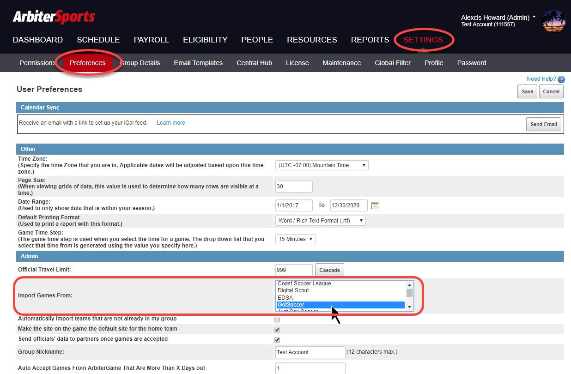Open the ELIGIBILITY menu

click(205, 40)
